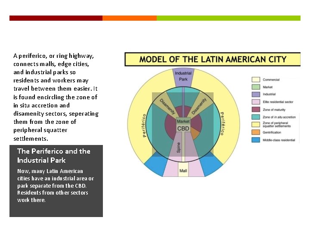The image size is (310, 233).
Task: Click 'Zone of in situ accretion' legend label
Action: (279, 117)
